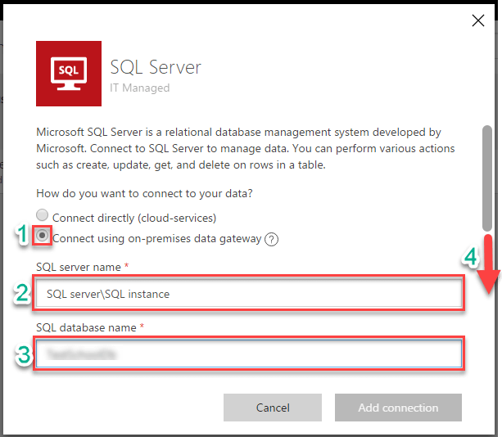Click the green number 1 annotation marker
The height and width of the screenshot is (437, 502).
point(24,237)
